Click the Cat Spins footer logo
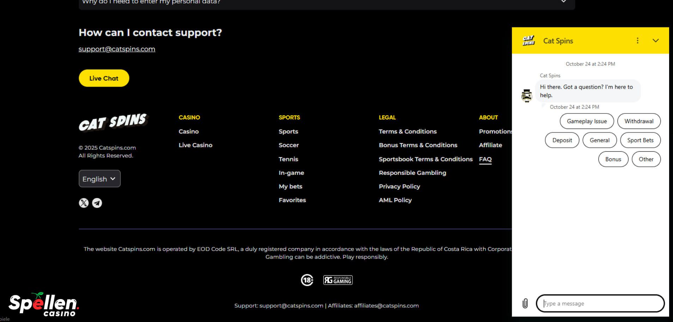This screenshot has height=322, width=673. point(113,122)
